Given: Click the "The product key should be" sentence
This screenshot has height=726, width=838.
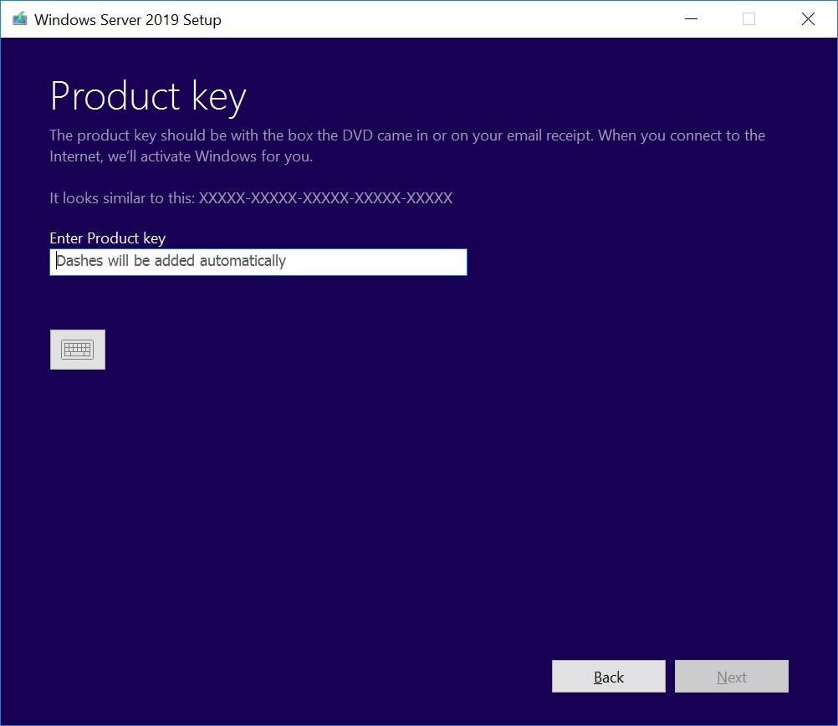Looking at the screenshot, I should (135, 135).
